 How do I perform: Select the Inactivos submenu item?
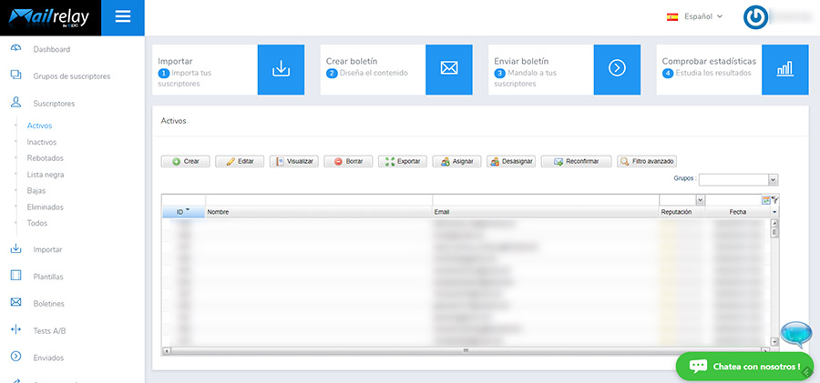click(x=42, y=142)
